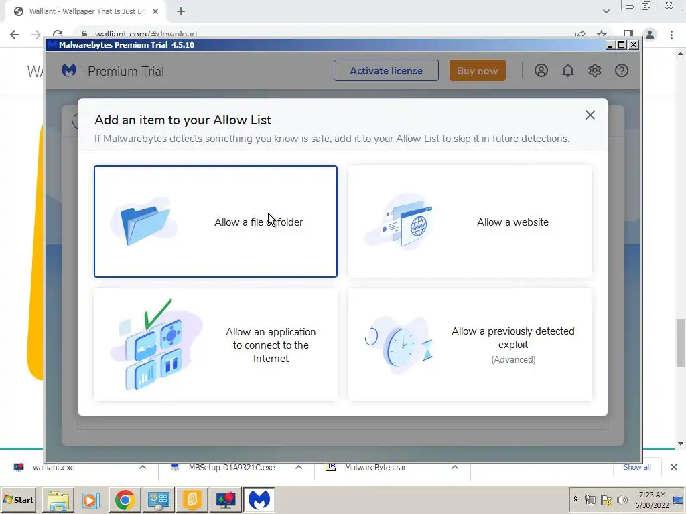Go back in Chrome browser
The width and height of the screenshot is (686, 514).
[x=15, y=35]
